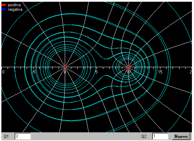Click the axis label 10 below right charge
Screen dimensions: 194x141
[128, 72]
